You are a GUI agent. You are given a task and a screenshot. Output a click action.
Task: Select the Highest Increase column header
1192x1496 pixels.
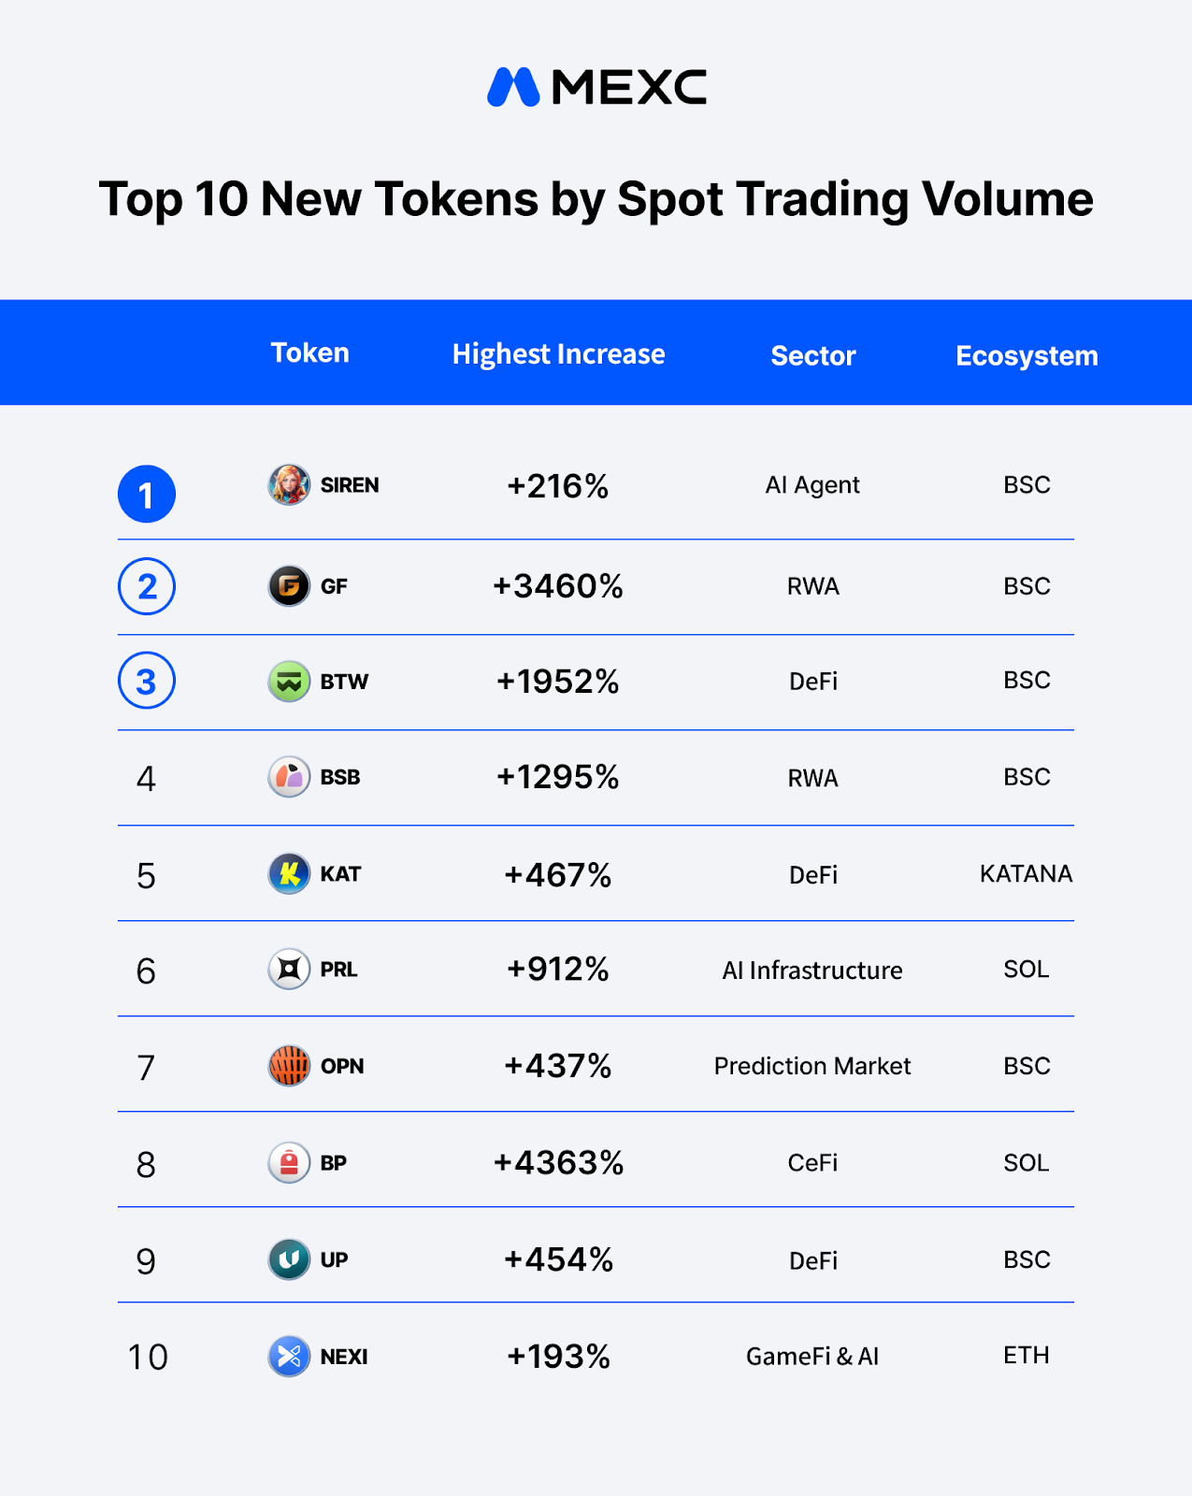[558, 354]
